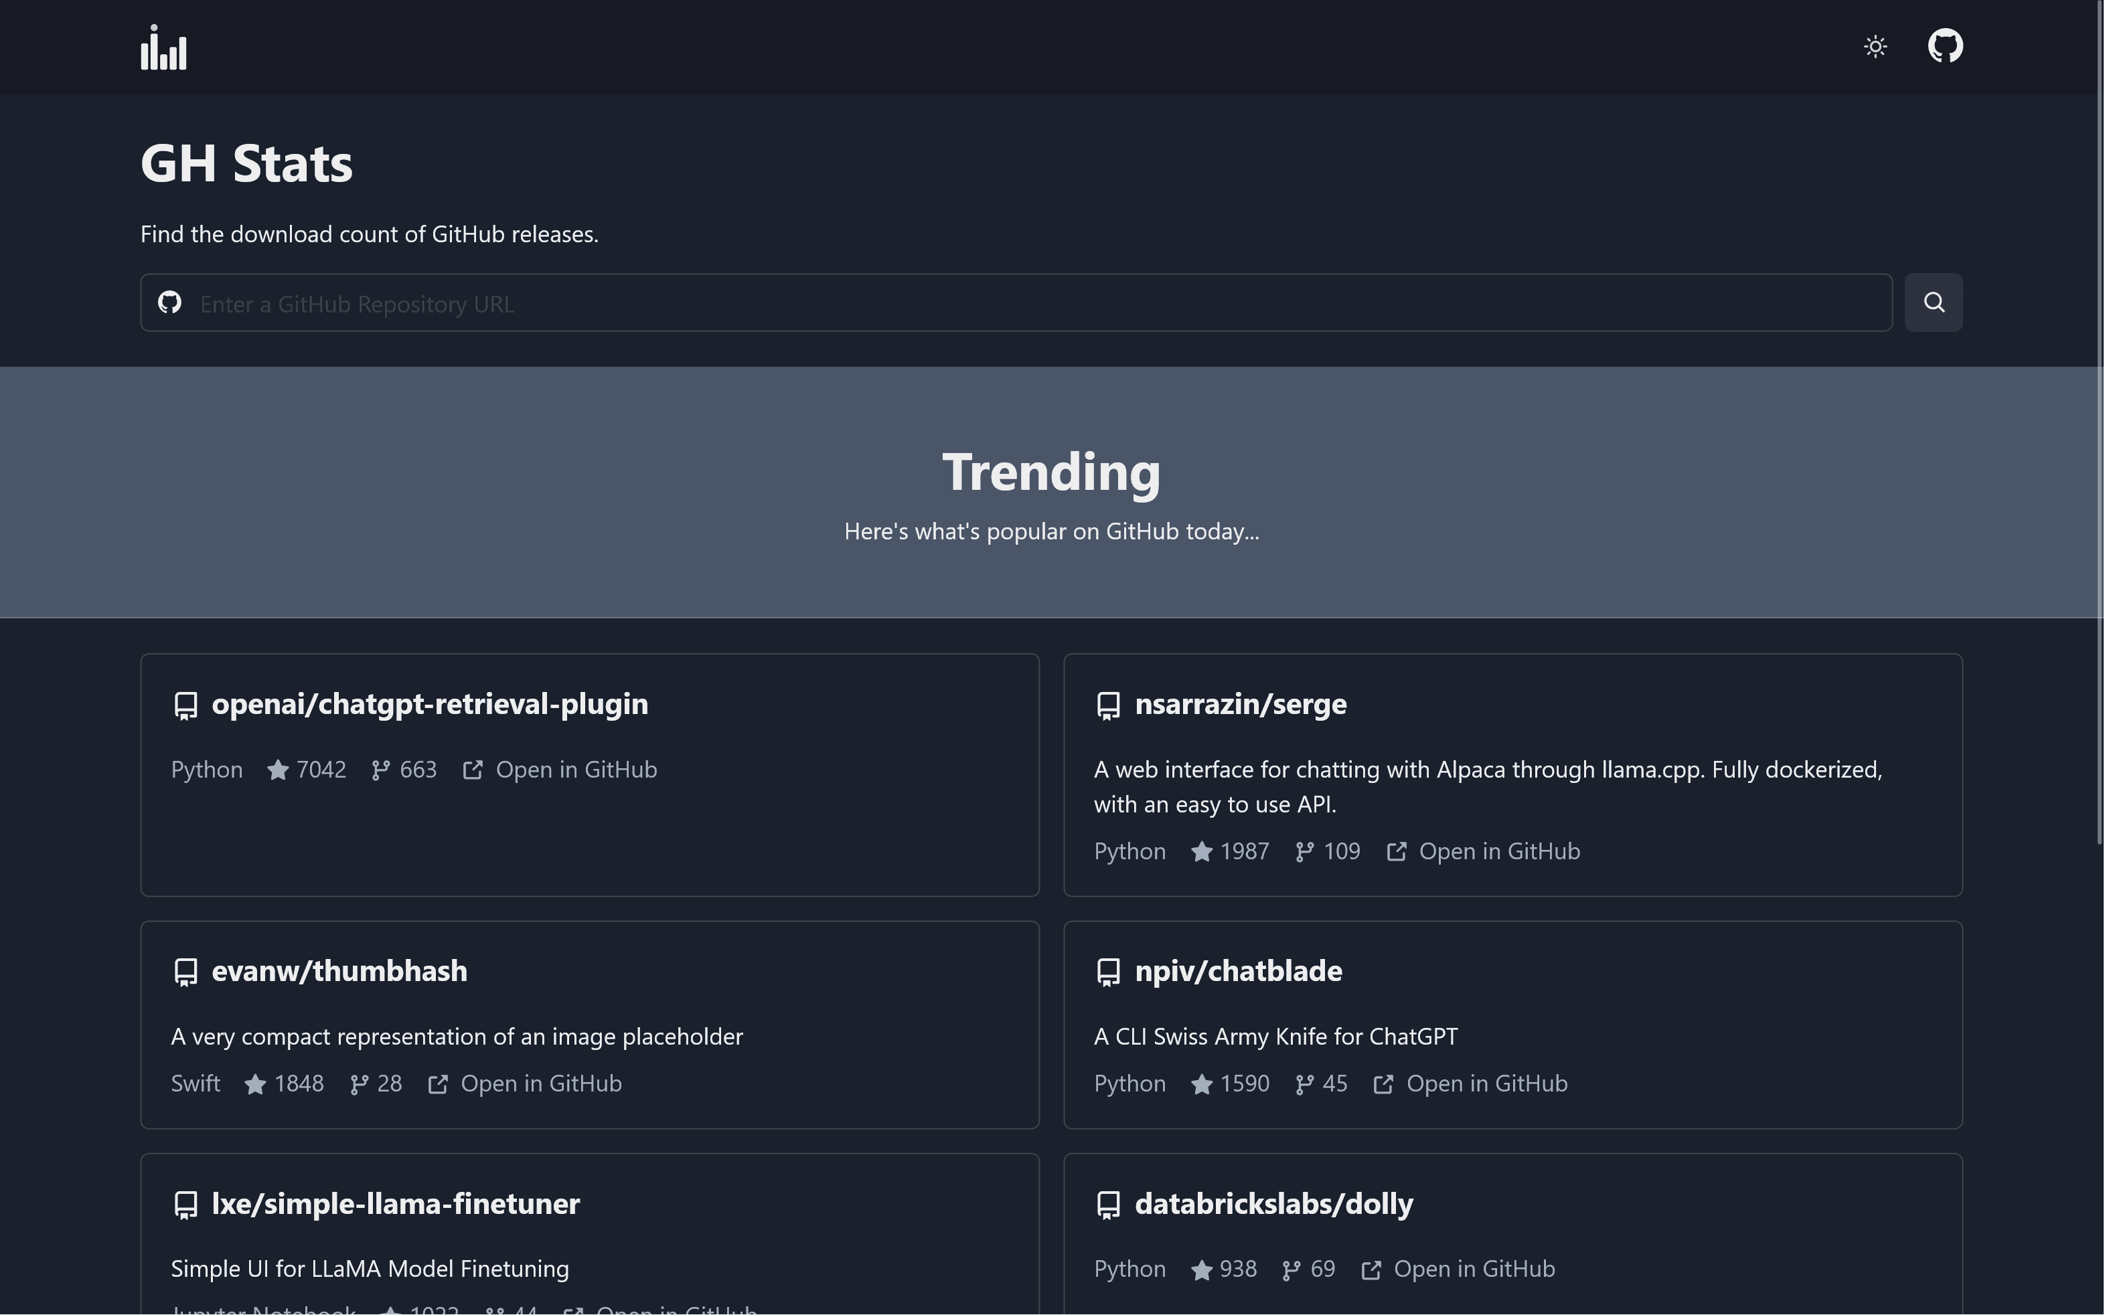Click the GitHub repository URL input field

957,302
